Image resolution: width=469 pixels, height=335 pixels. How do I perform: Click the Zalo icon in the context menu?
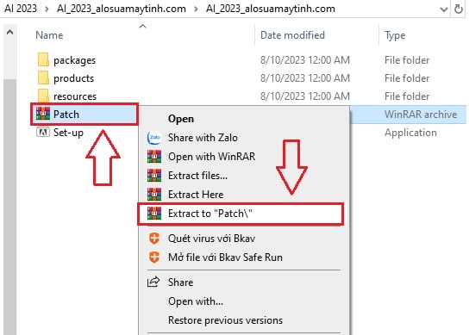(154, 138)
